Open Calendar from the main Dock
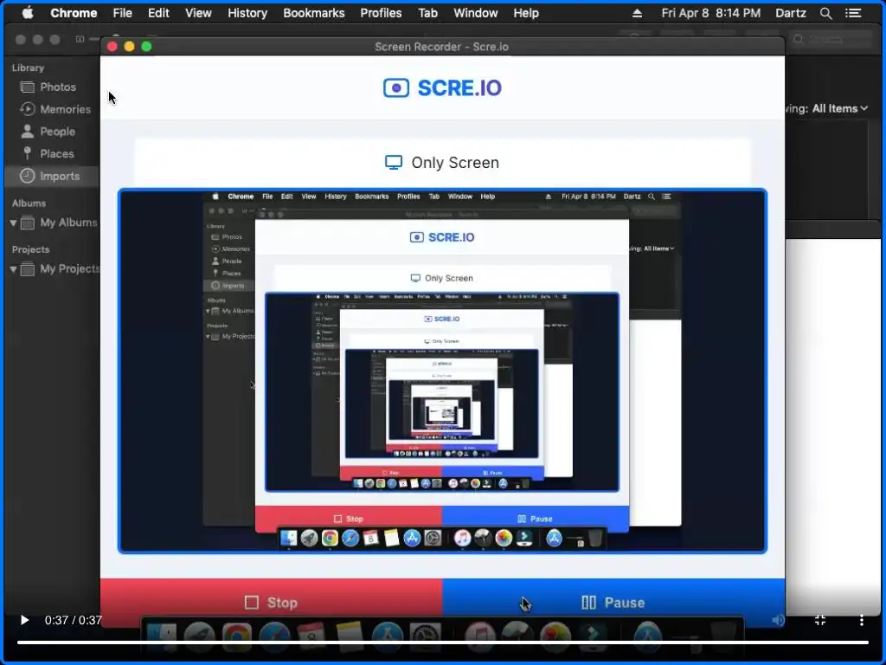Viewport: 886px width, 665px height. pyautogui.click(x=311, y=636)
